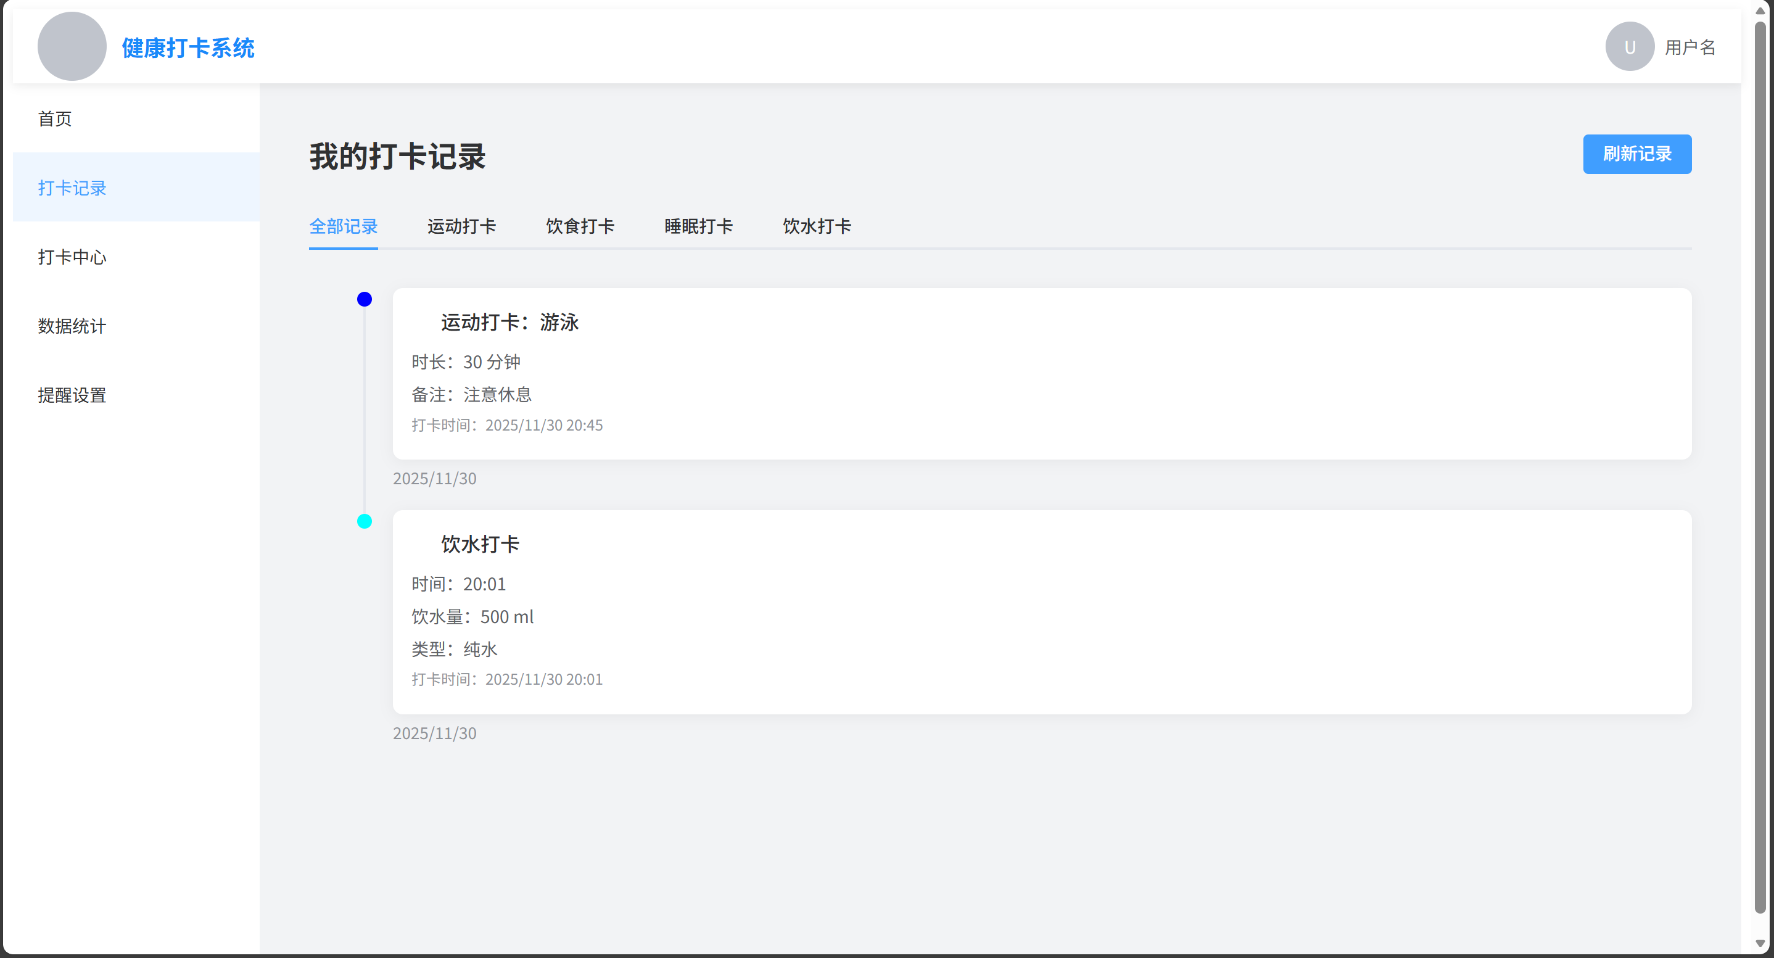Click the user avatar with letter U
Image resolution: width=1774 pixels, height=958 pixels.
point(1630,46)
